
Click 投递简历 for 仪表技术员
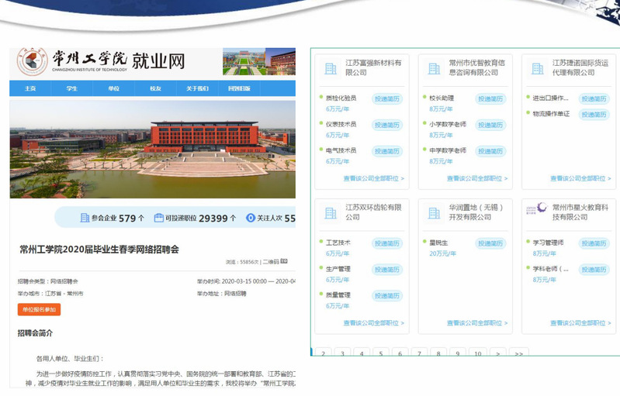click(x=387, y=126)
